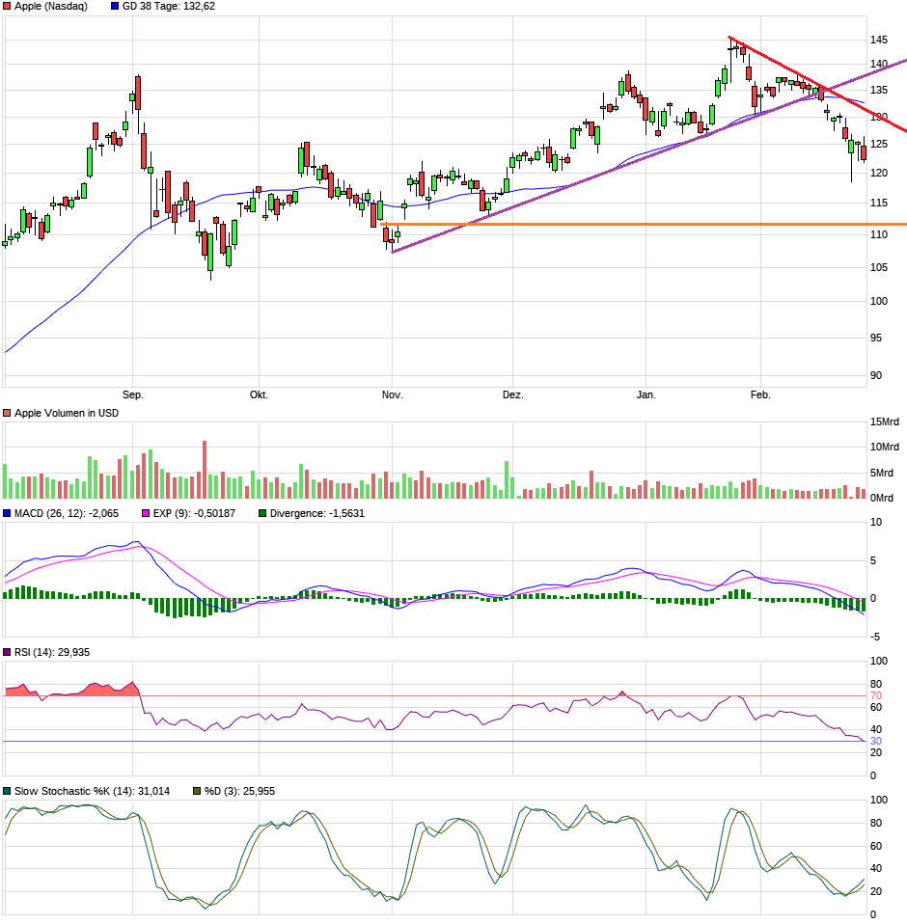Click the orange horizontal support line near 112
Screen dimensions: 907x924
coord(644,225)
